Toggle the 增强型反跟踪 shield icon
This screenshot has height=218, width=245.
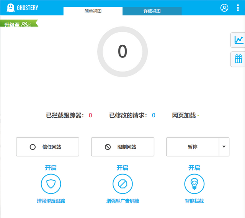click(51, 184)
